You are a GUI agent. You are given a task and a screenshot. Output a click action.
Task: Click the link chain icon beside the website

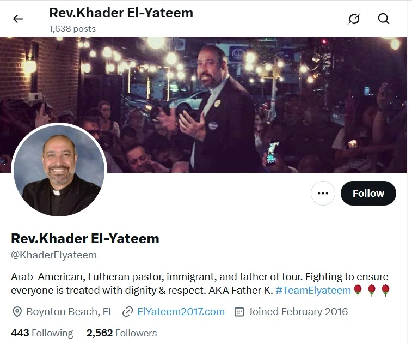(x=128, y=312)
